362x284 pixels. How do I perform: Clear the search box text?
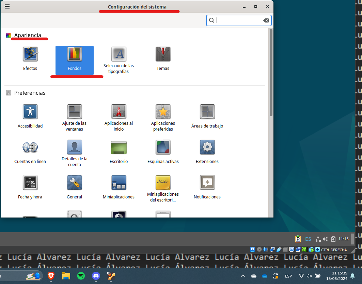(266, 20)
